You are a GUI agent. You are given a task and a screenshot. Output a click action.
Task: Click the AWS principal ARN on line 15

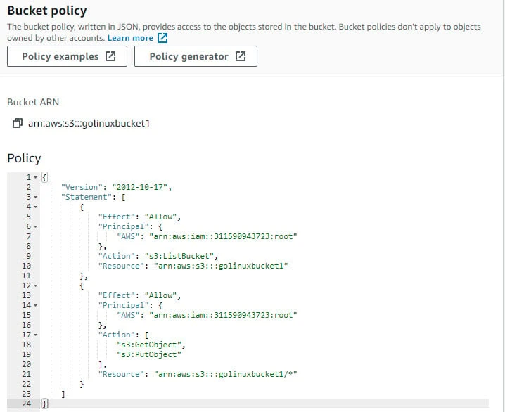[223, 315]
